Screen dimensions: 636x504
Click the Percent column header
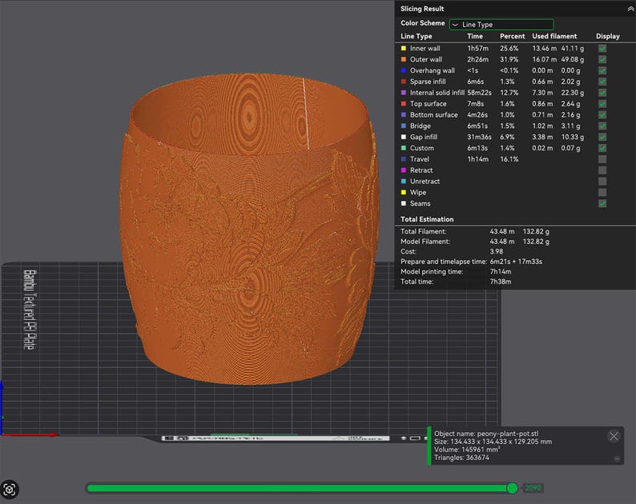click(513, 36)
